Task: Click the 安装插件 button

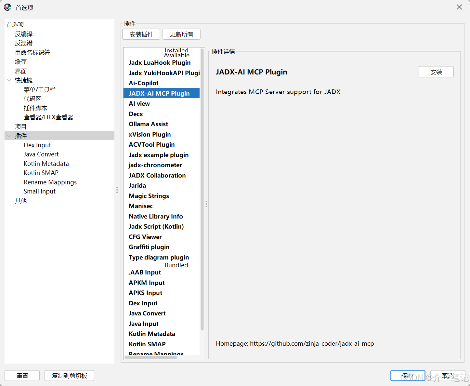Action: pos(141,34)
